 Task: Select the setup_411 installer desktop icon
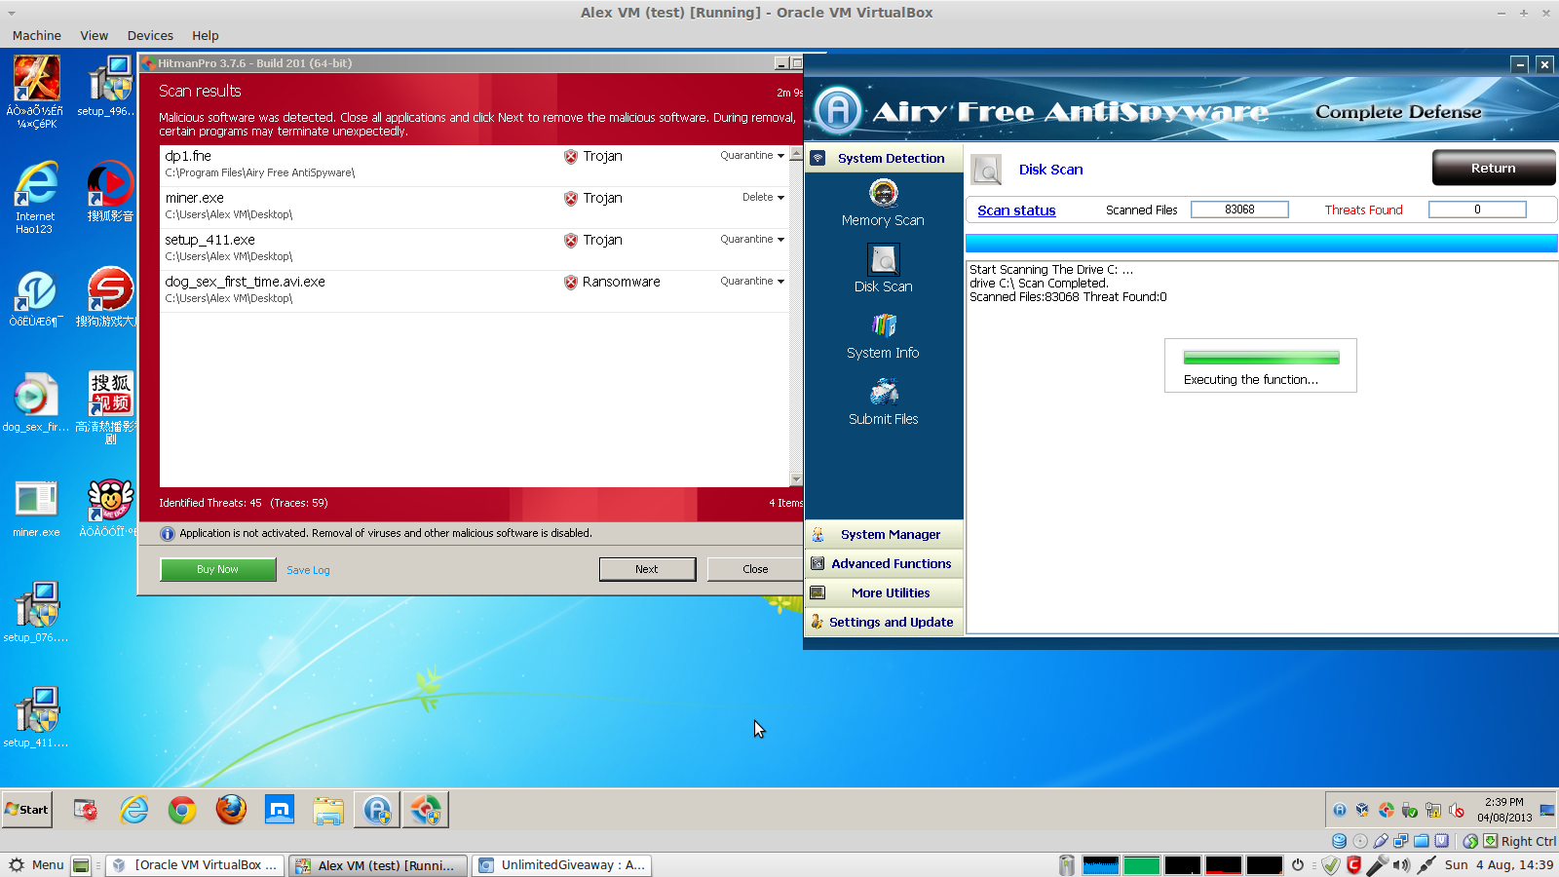(x=36, y=718)
